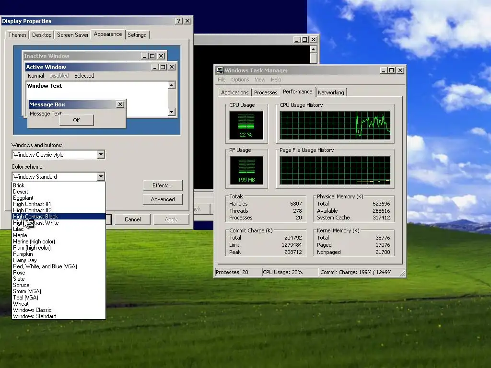Choose Marine (high color) scheme
The width and height of the screenshot is (491, 368).
click(x=58, y=241)
